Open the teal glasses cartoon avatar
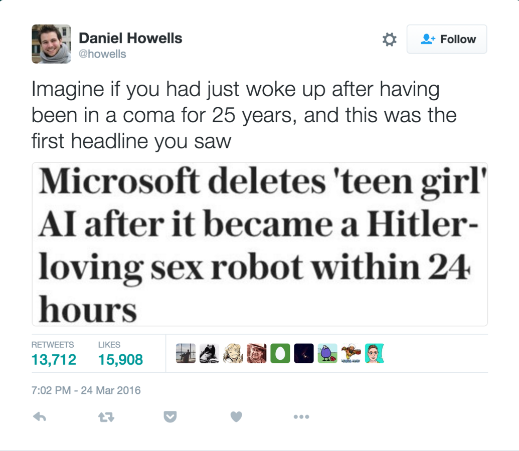 375,353
